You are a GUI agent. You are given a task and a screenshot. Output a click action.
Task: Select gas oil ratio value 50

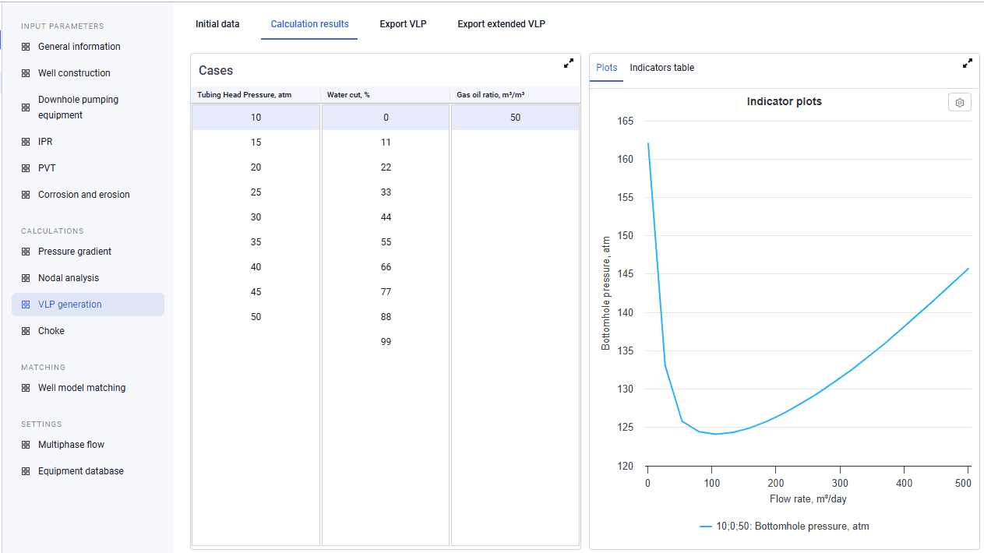(515, 118)
